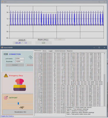Click the network nodes icon in Connection panel

click(31, 57)
